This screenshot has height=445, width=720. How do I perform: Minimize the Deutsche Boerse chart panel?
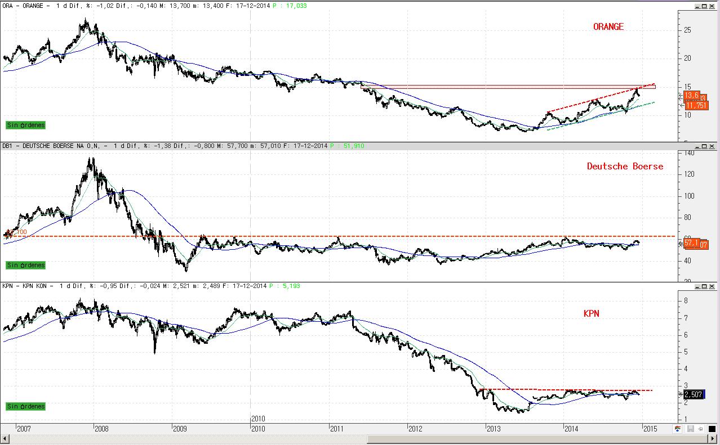pyautogui.click(x=697, y=146)
